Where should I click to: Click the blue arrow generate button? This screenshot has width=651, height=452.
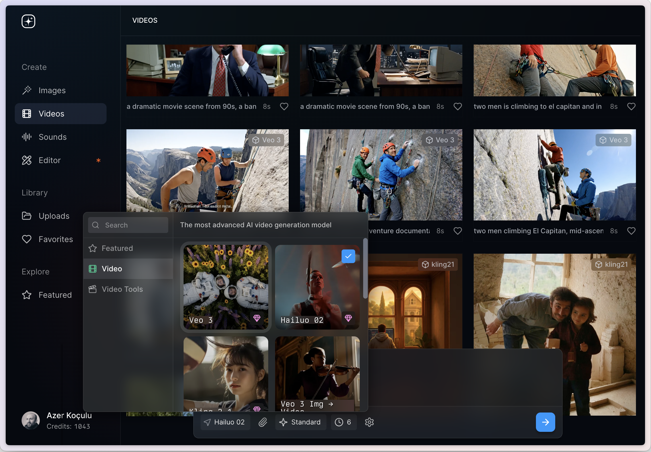tap(546, 422)
